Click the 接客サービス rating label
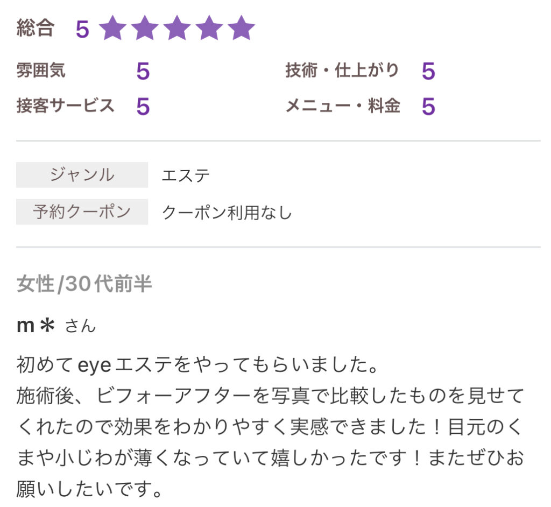Viewport: 551px width, 507px height. pyautogui.click(x=65, y=105)
